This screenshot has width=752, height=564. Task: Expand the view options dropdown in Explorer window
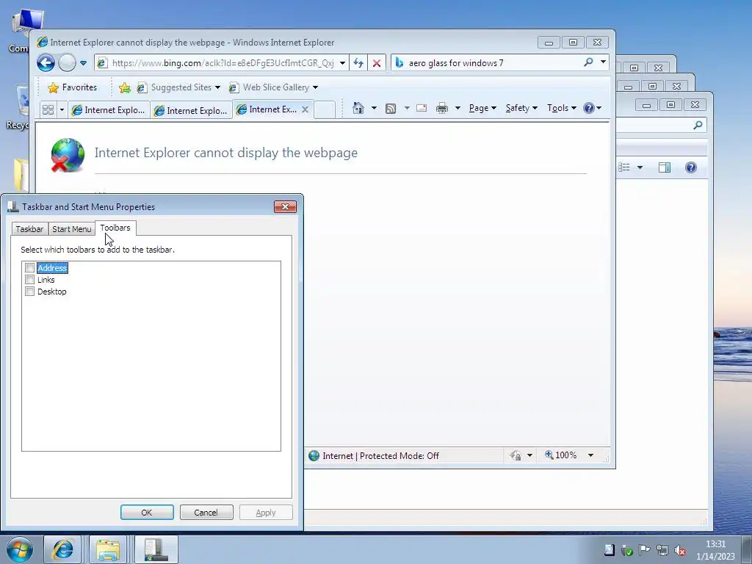pos(640,167)
